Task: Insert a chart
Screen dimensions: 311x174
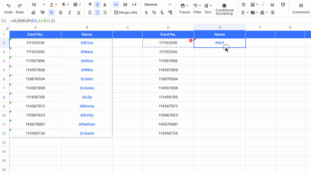Action: point(272,5)
